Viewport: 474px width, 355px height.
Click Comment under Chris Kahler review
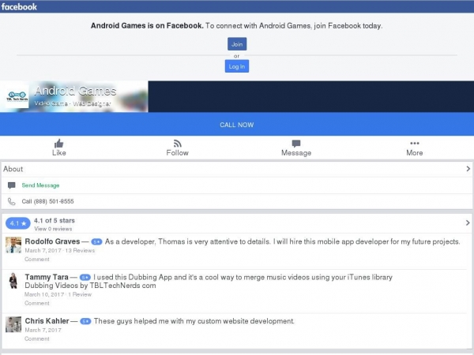(37, 339)
